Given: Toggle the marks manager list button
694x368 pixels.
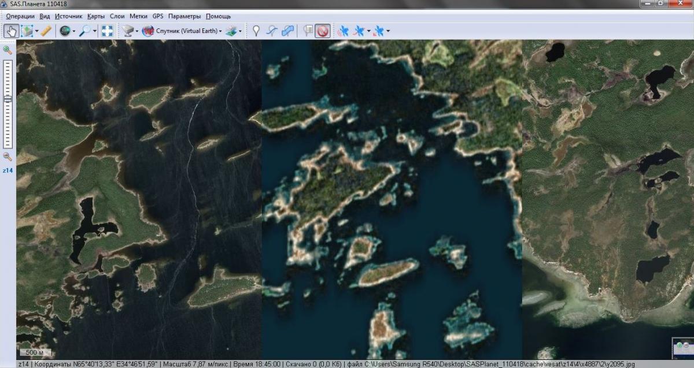Looking at the screenshot, I should pos(308,31).
